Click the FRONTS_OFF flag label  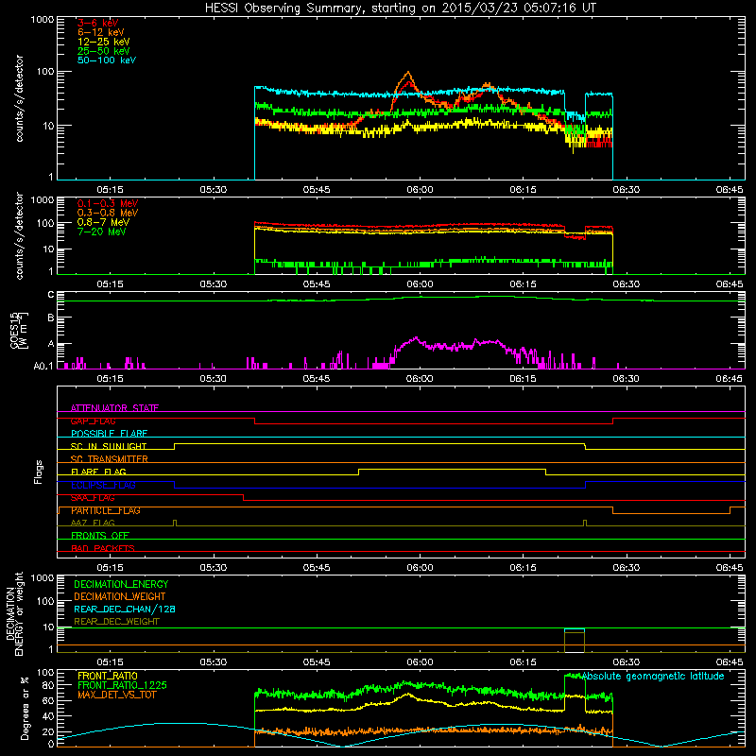click(x=100, y=536)
